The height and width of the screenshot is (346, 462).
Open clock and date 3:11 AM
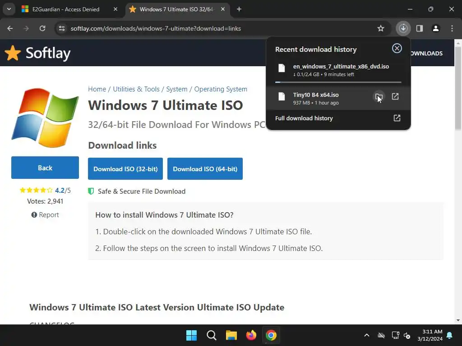coord(430,335)
